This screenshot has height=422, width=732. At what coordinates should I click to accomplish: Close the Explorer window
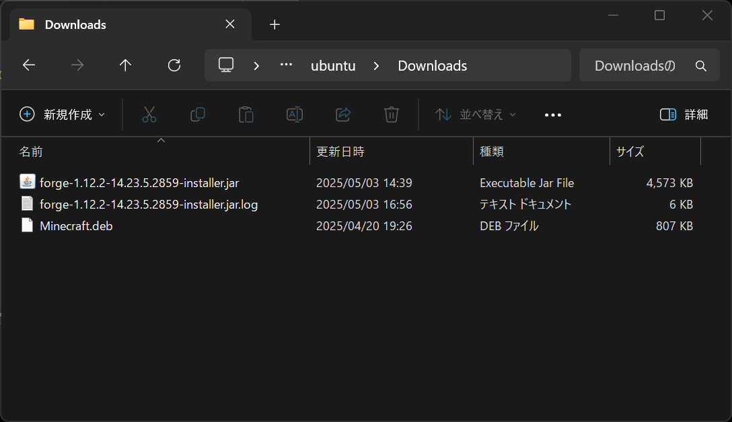[707, 15]
